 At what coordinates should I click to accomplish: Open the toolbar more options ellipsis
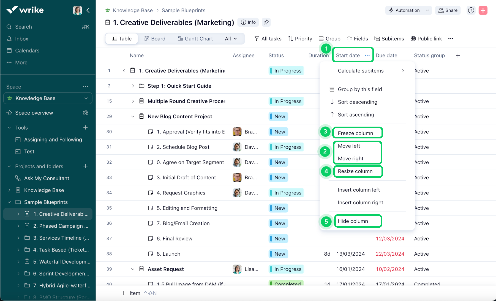coord(451,39)
